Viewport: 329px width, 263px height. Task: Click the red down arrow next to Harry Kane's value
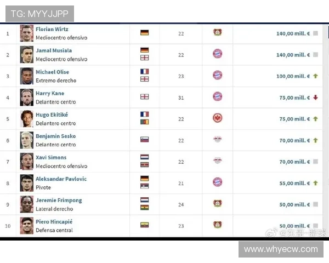[316, 98]
